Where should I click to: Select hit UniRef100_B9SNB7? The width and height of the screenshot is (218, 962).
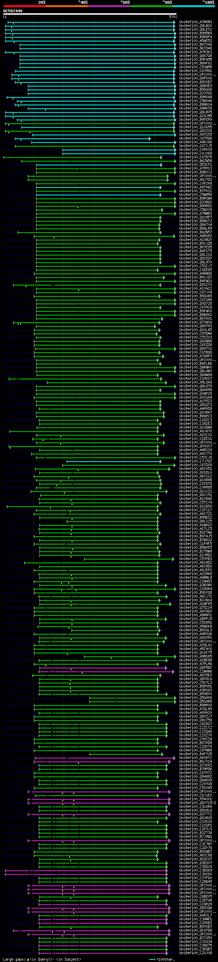click(x=196, y=851)
